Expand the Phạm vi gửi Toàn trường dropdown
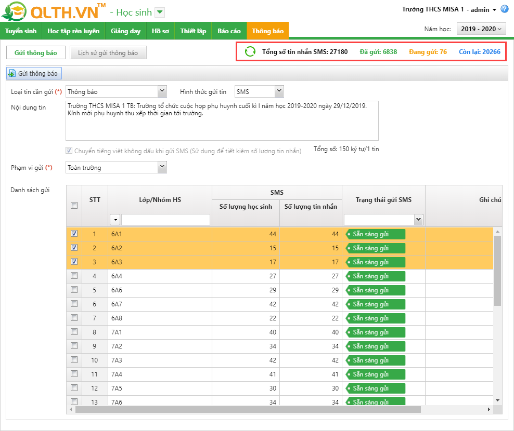Image resolution: width=514 pixels, height=431 pixels. [162, 167]
